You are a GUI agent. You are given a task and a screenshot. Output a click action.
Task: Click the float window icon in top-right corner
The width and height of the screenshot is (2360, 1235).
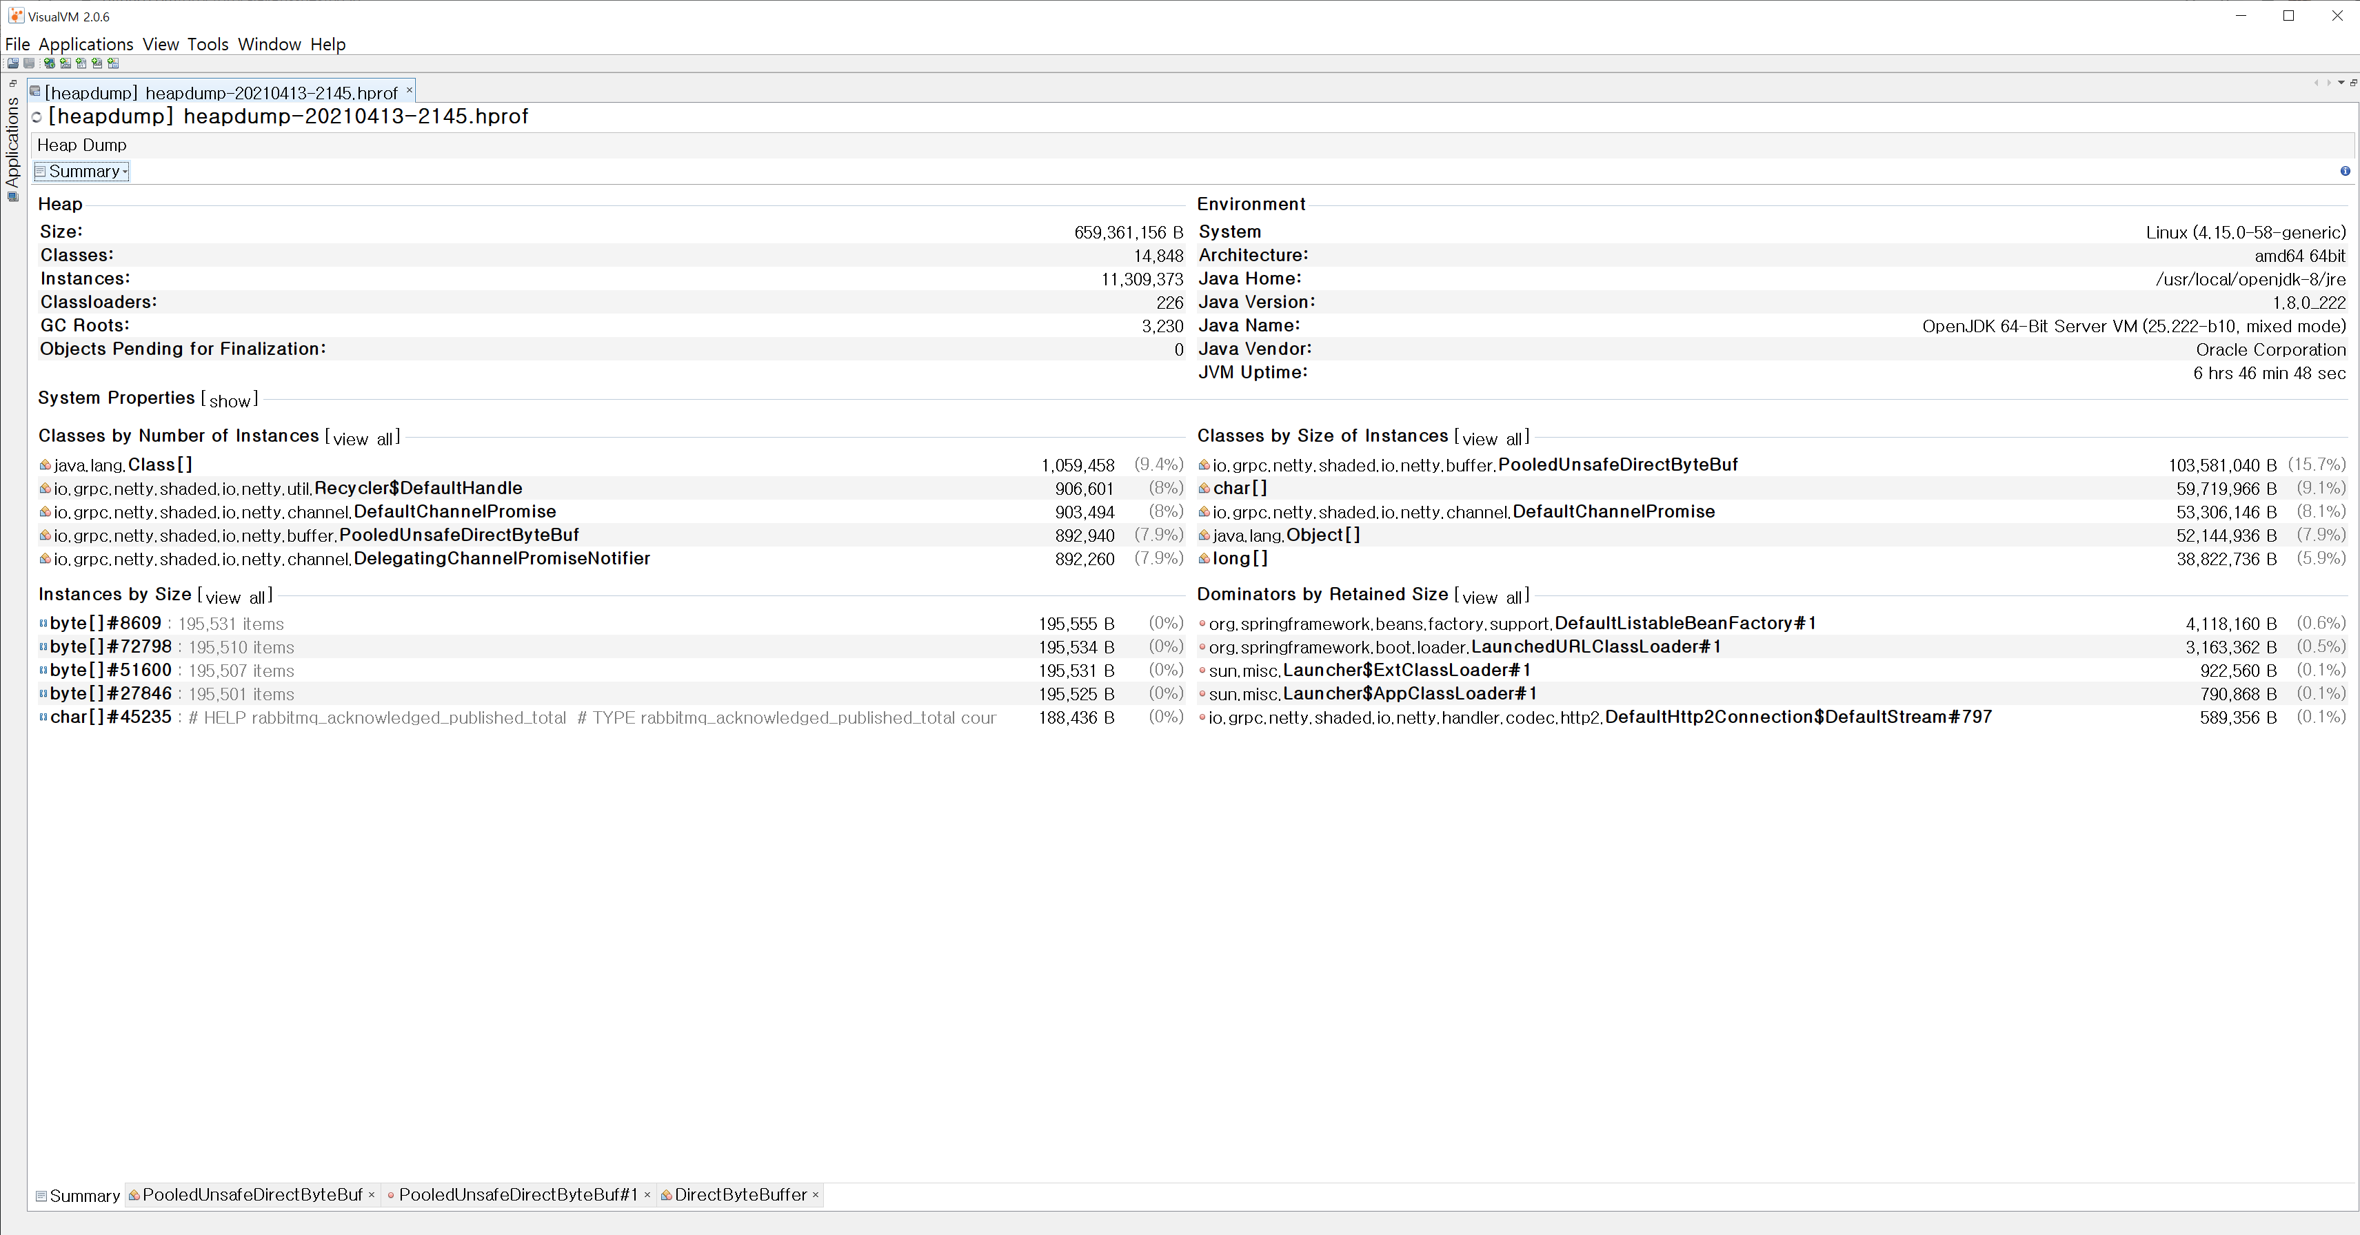[2352, 83]
